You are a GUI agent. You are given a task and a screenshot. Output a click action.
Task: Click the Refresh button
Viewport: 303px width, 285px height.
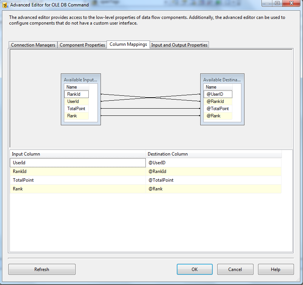pyautogui.click(x=42, y=269)
